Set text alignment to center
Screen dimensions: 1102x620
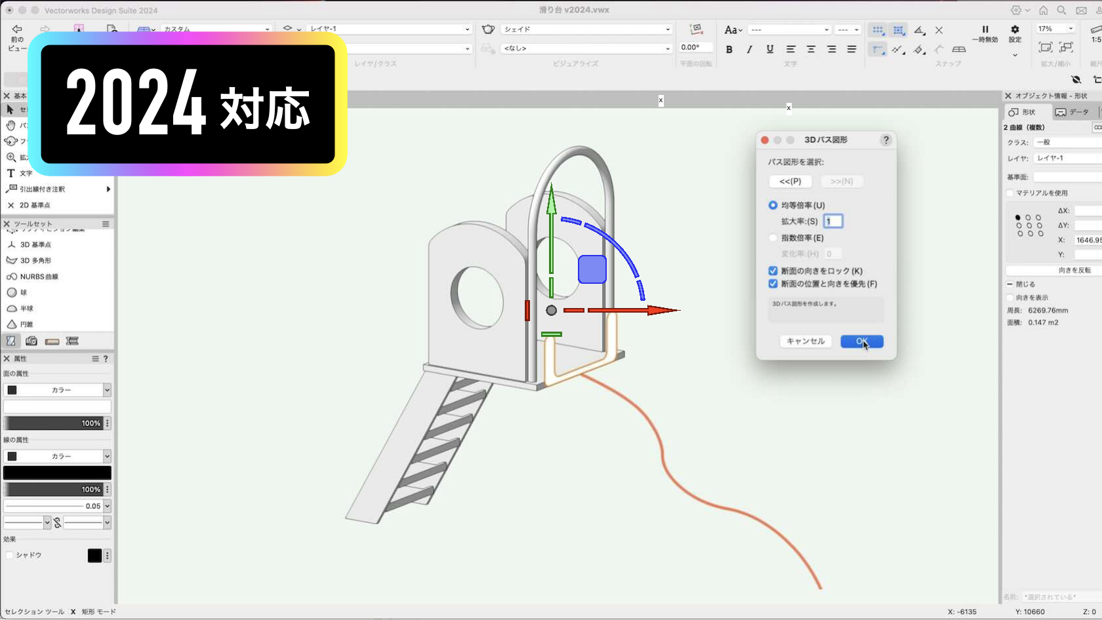point(811,49)
